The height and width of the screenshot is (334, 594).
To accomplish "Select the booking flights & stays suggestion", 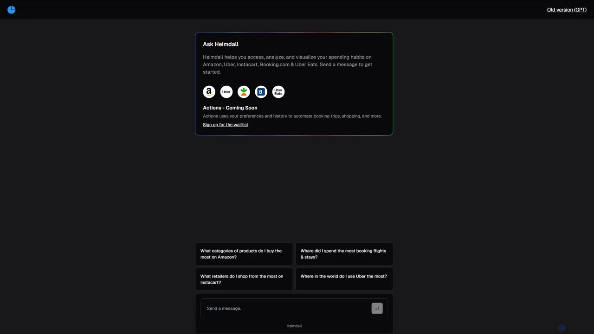I will pyautogui.click(x=344, y=254).
